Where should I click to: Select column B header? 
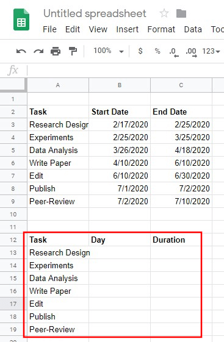click(120, 85)
